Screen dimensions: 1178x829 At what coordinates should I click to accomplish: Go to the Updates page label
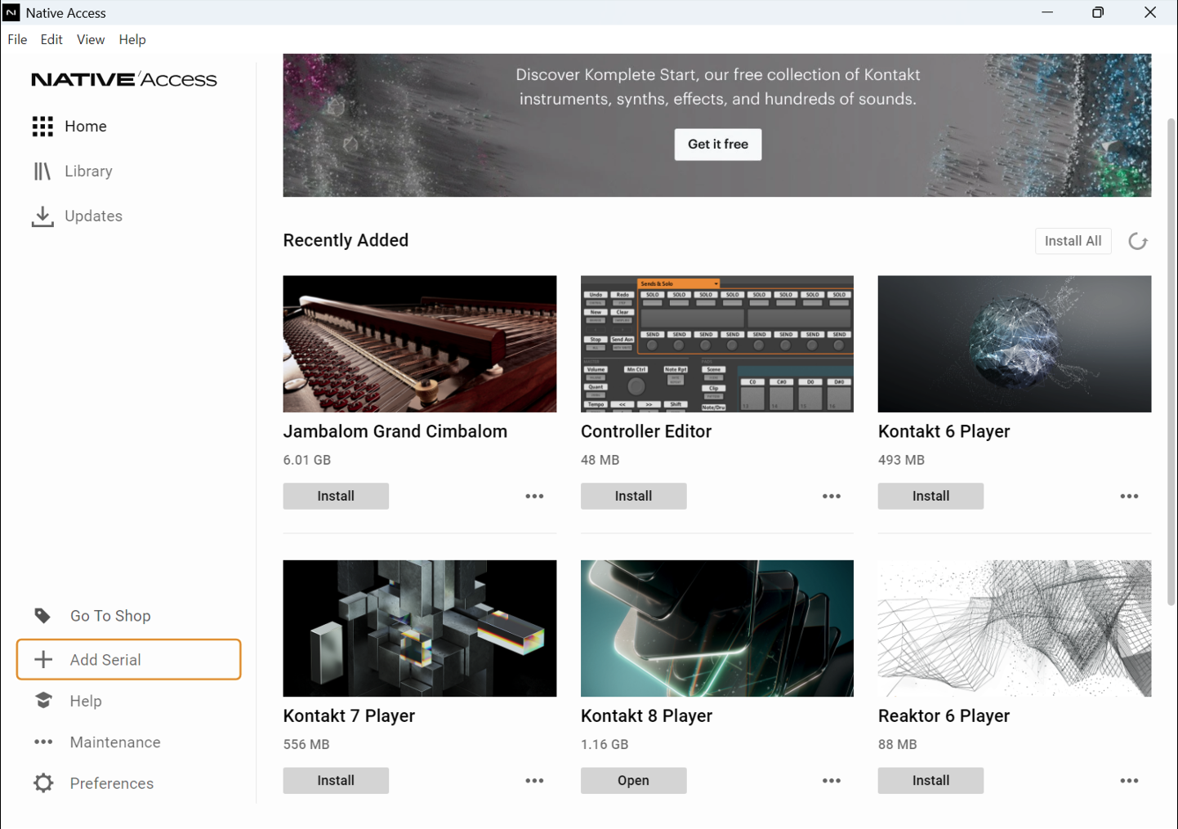coord(93,216)
